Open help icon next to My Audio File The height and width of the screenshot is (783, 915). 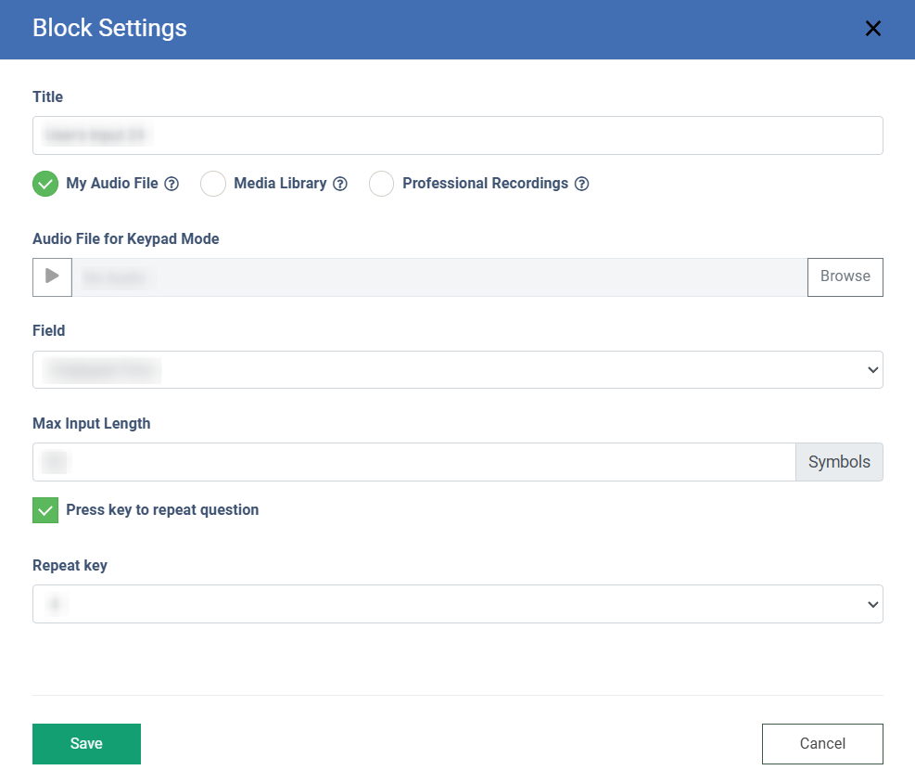tap(172, 184)
